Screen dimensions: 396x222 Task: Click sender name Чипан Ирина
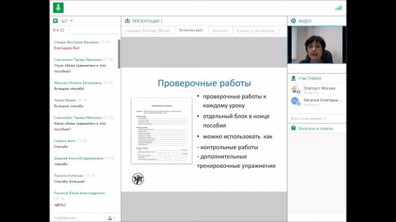[x=64, y=100]
